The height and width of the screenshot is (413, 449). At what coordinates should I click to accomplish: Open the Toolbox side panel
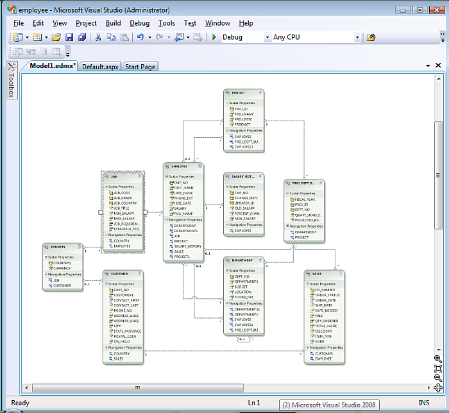(x=11, y=80)
